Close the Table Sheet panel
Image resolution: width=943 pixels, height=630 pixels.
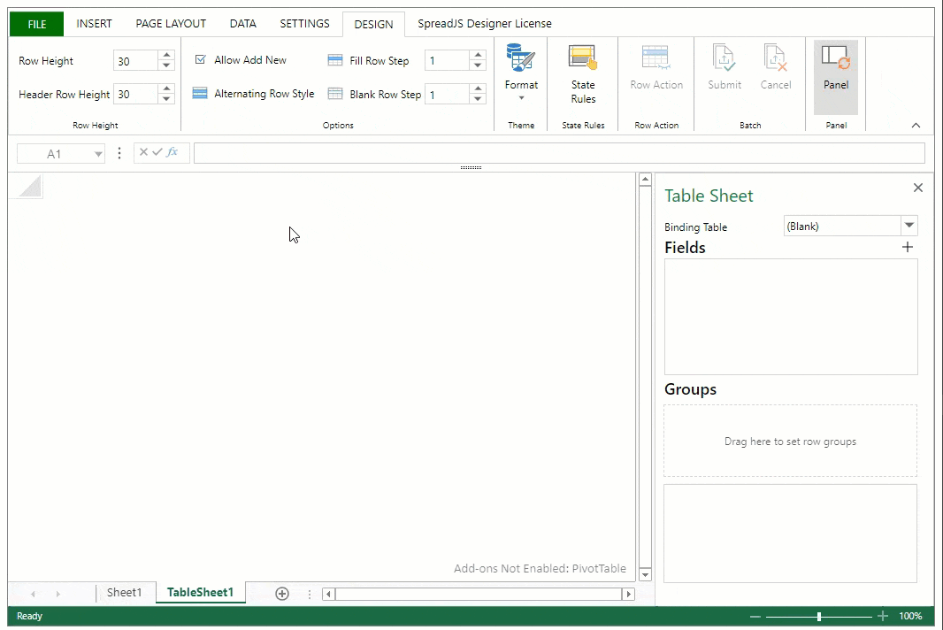pos(917,188)
